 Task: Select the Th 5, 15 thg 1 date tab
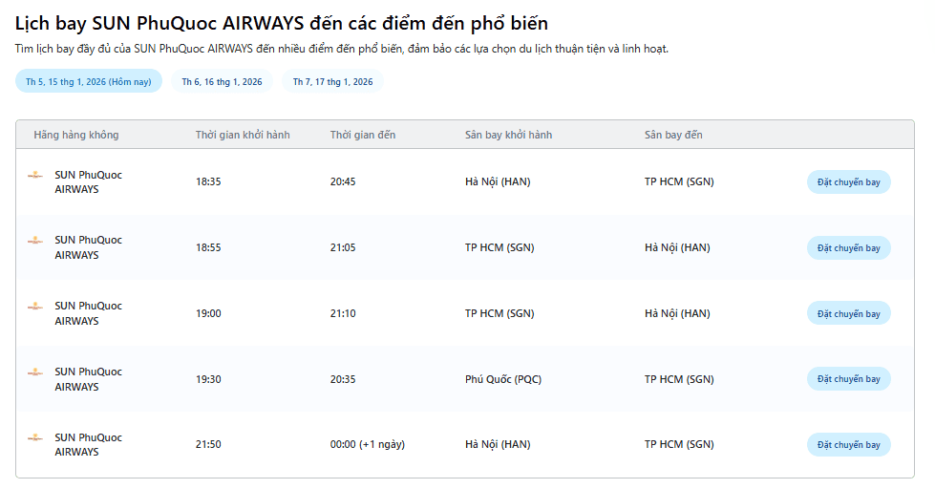(89, 82)
